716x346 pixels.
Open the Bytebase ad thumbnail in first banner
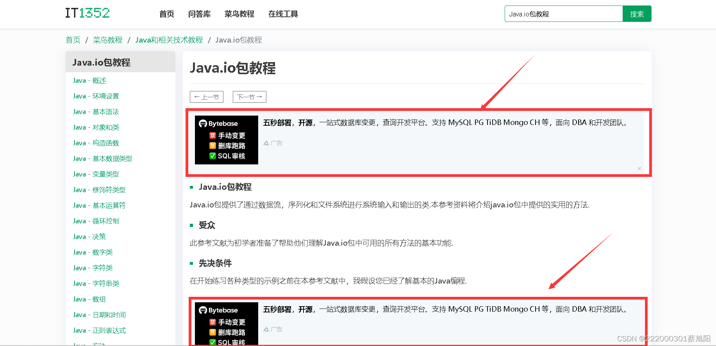[227, 140]
